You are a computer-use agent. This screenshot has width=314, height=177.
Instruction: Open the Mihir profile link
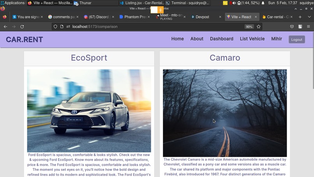[x=277, y=39]
